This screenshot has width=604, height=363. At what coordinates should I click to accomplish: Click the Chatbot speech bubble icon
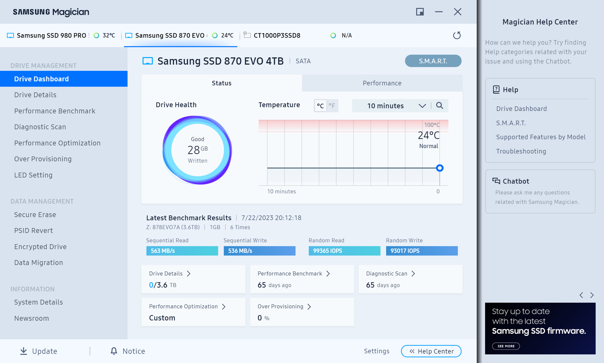(496, 181)
